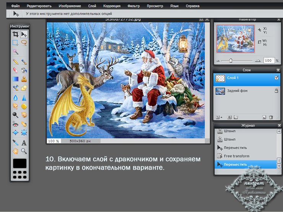This screenshot has height=212, width=283.
Task: Select highlighted Переместить history entry
Action: pyautogui.click(x=245, y=164)
